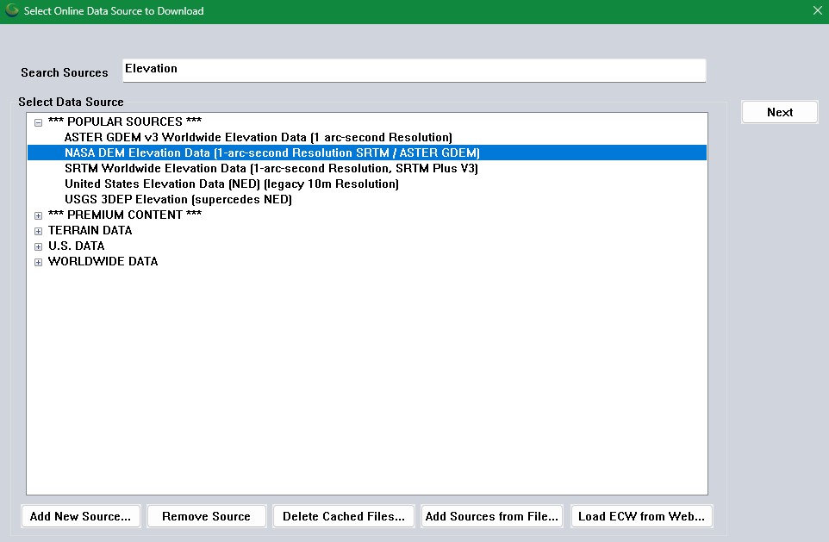Click Add New Source button
This screenshot has width=829, height=542.
(x=81, y=517)
